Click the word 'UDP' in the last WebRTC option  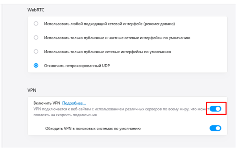(106, 66)
